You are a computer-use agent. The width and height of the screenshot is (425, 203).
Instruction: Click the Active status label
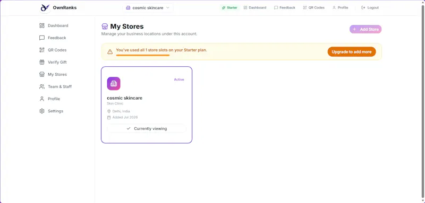tap(179, 80)
